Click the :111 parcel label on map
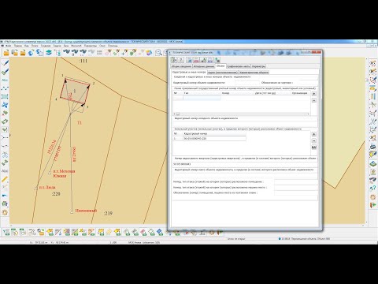This screenshot has height=284, width=378. pos(83,61)
